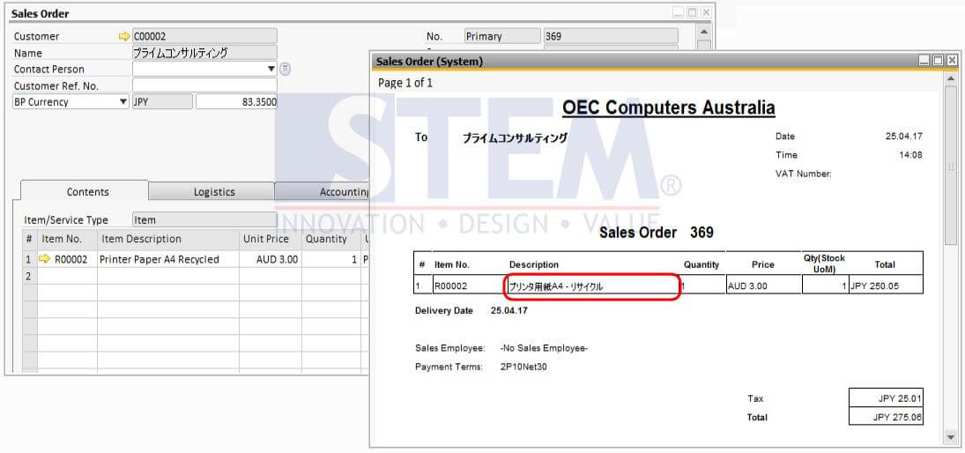Maximize the Sales Order (System) preview window
Viewport: 965px width, 453px height.
tap(938, 60)
